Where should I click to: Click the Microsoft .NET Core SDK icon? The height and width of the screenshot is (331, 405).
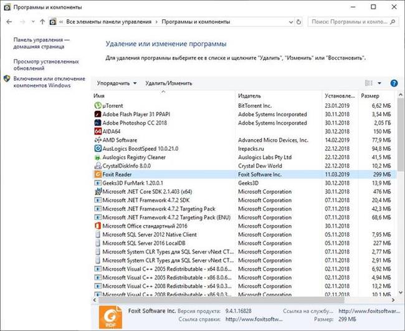tap(98, 191)
